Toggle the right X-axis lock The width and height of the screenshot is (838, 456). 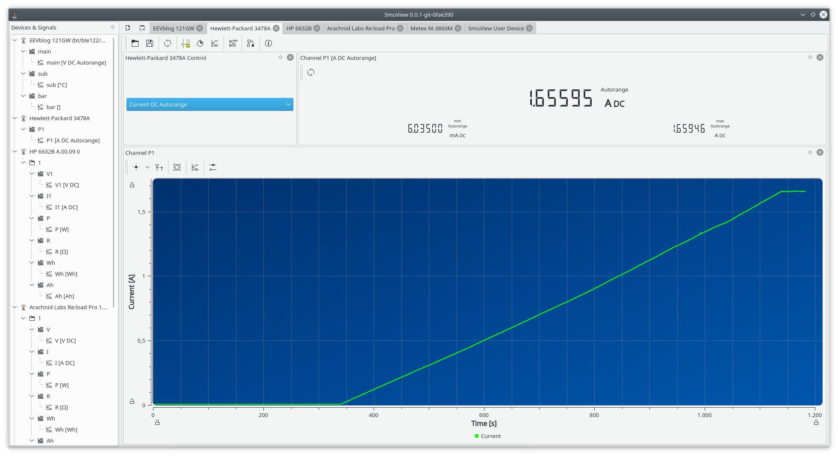point(816,422)
